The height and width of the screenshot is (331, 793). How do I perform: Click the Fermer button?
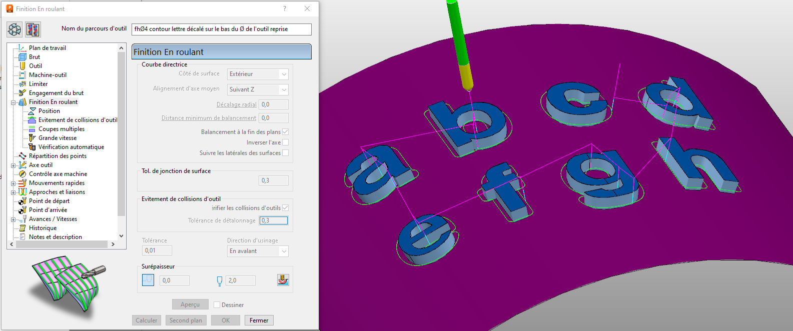pos(259,320)
